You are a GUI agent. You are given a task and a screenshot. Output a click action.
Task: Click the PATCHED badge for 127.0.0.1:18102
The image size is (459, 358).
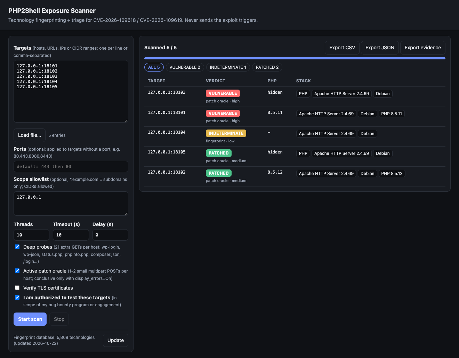(219, 173)
